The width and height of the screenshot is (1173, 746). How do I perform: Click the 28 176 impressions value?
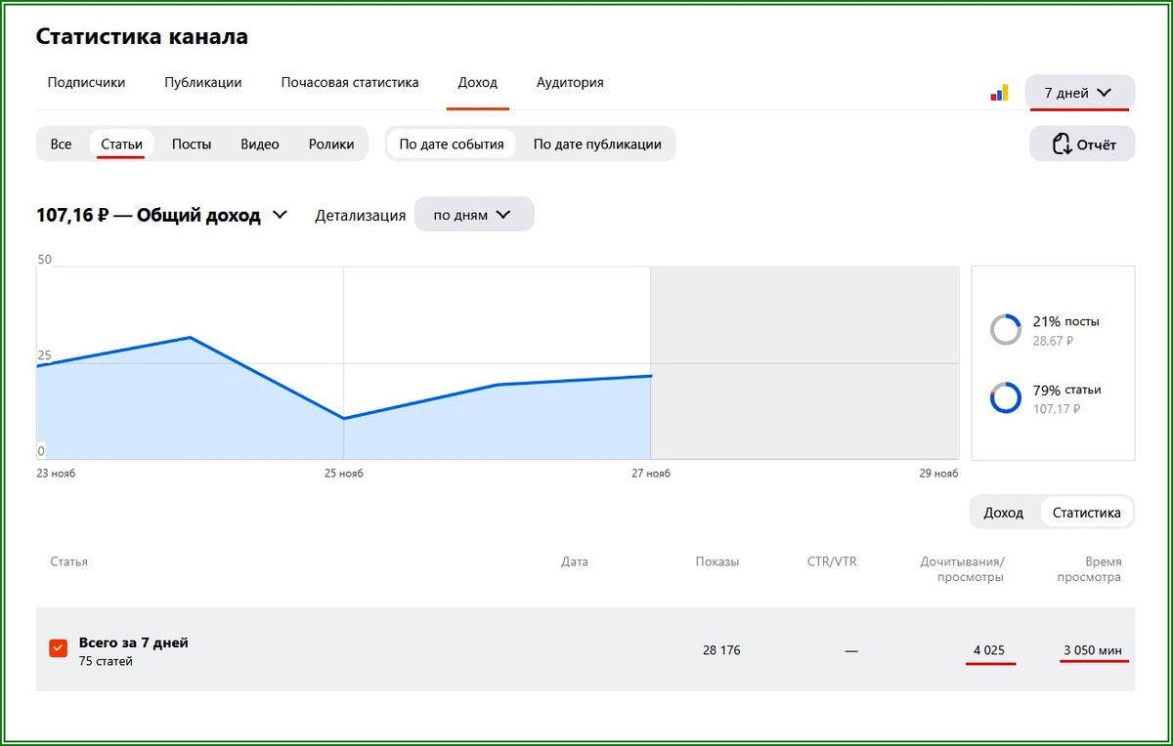[721, 650]
